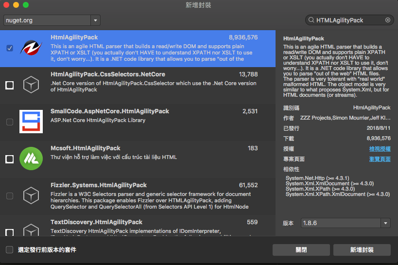Click the 新增封裝 add package button
This screenshot has height=265, width=398.
pyautogui.click(x=362, y=249)
